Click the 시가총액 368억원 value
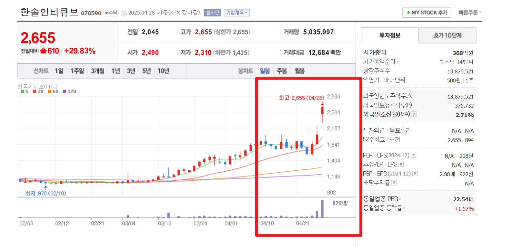This screenshot has height=247, width=511. 463,53
